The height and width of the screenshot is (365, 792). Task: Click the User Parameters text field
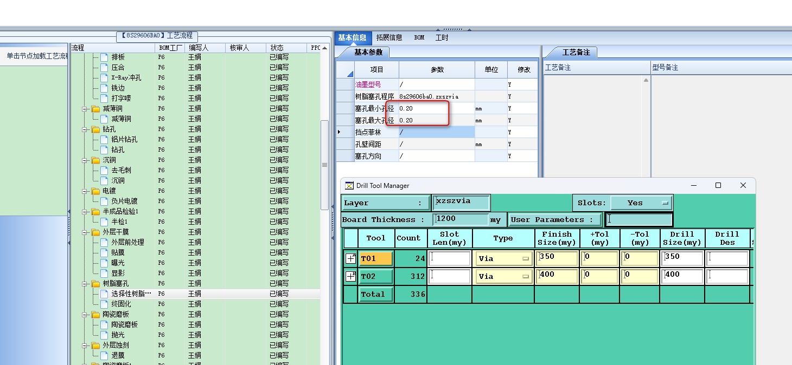(639, 219)
